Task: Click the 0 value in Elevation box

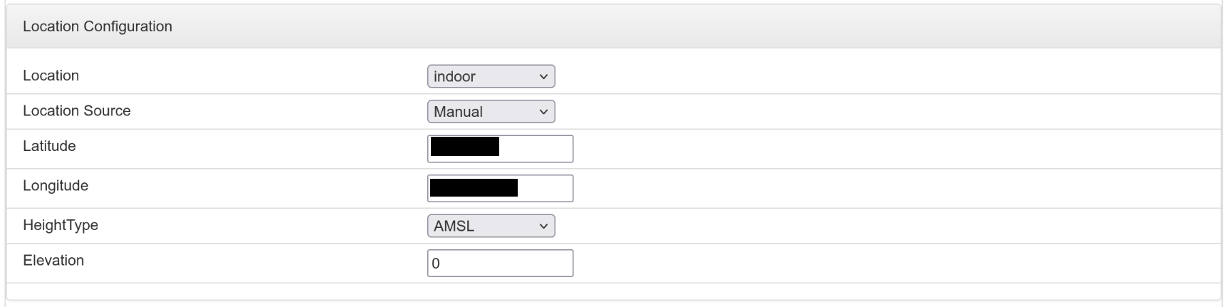Action: pyautogui.click(x=437, y=264)
